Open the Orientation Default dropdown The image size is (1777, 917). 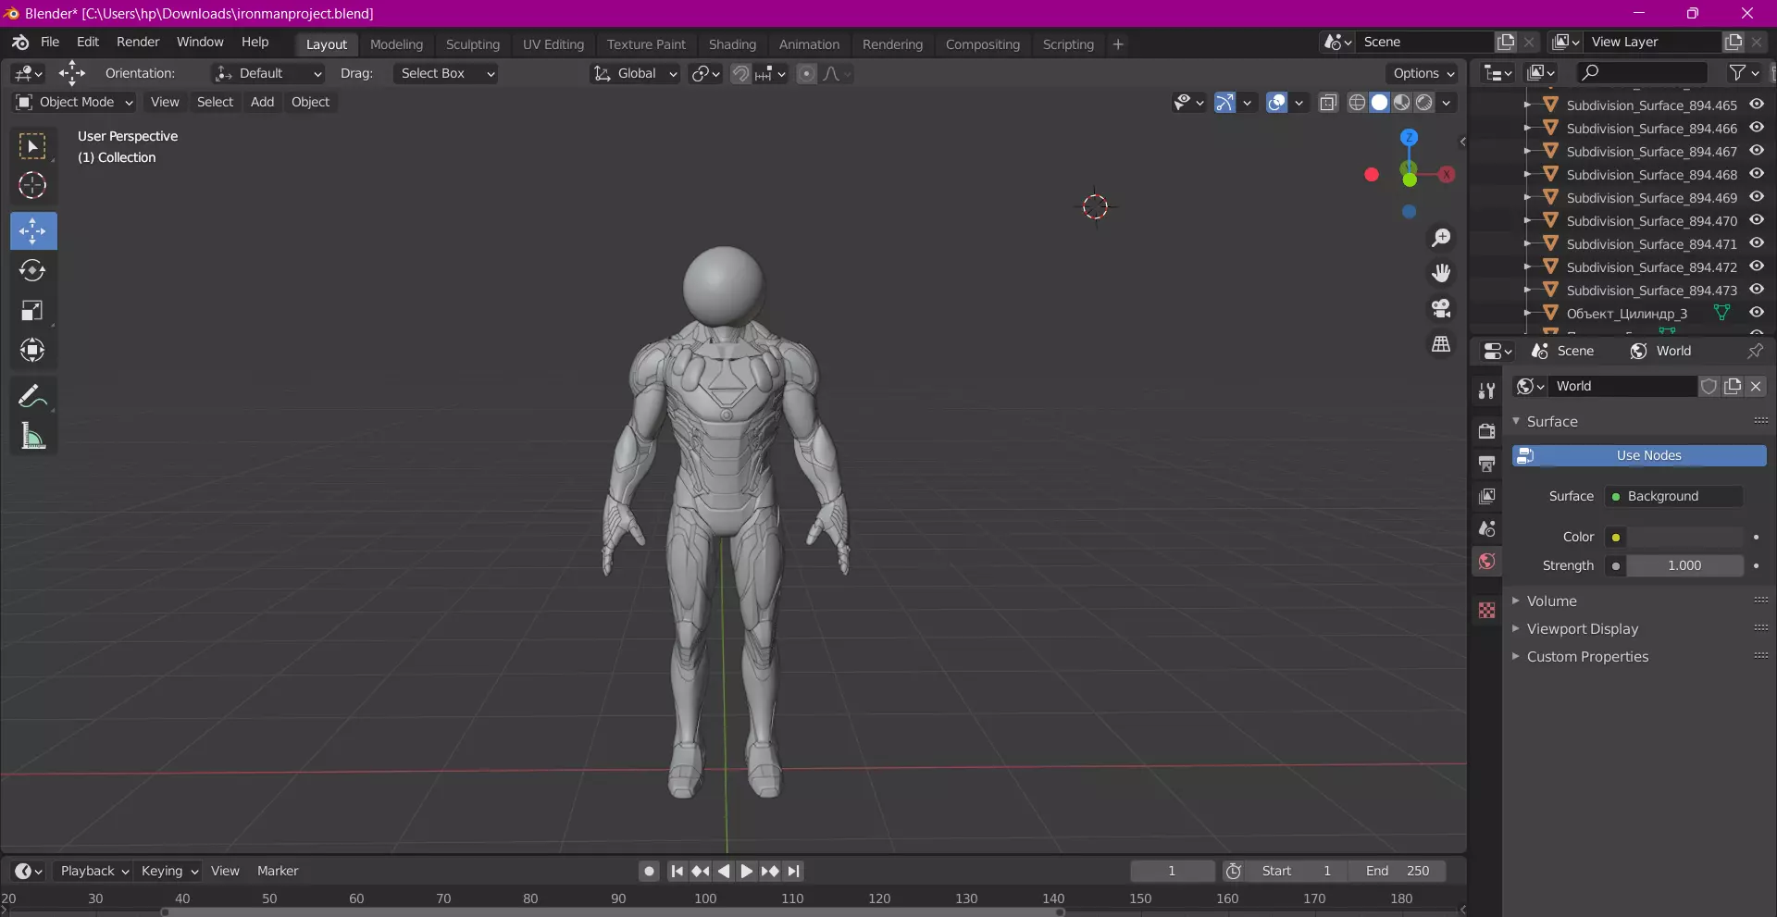click(267, 74)
